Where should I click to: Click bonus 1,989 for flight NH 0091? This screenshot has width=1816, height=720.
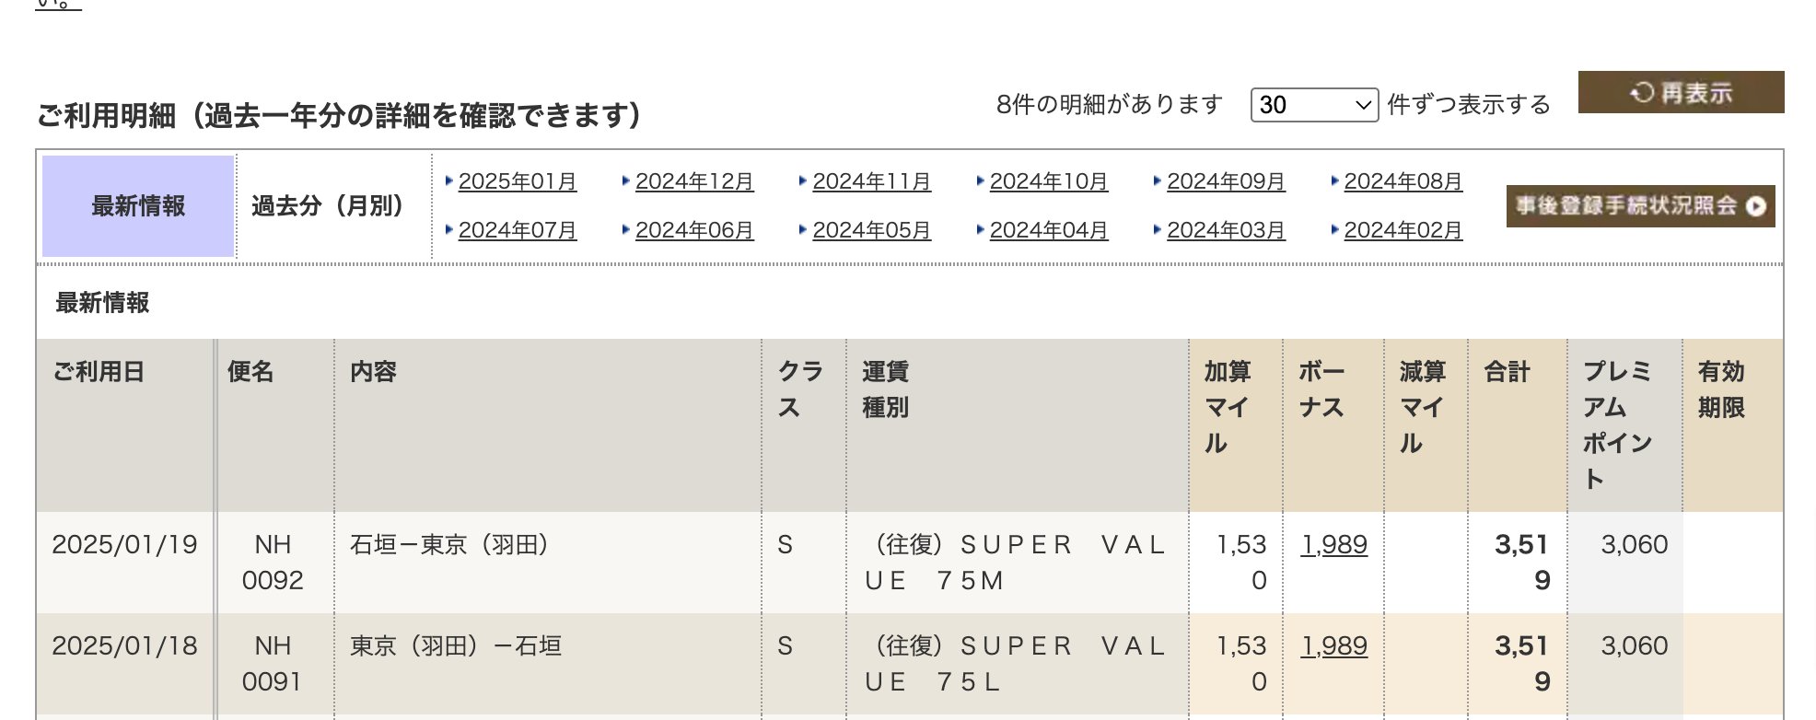[x=1333, y=646]
